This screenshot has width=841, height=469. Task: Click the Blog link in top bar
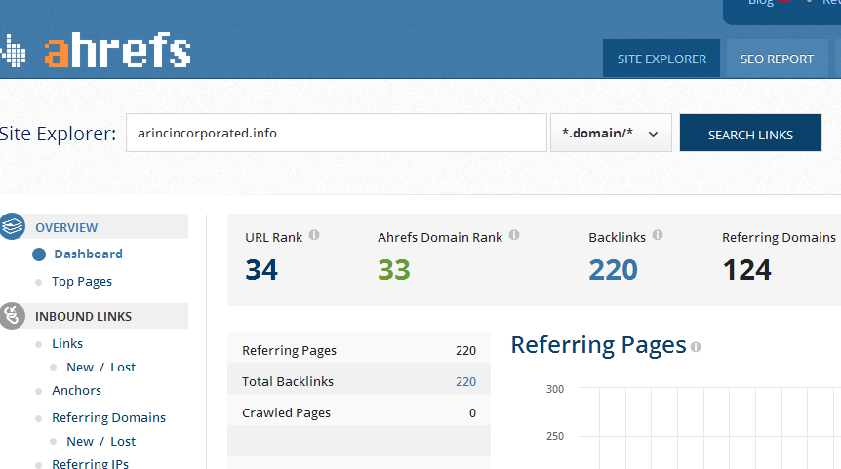[761, 3]
